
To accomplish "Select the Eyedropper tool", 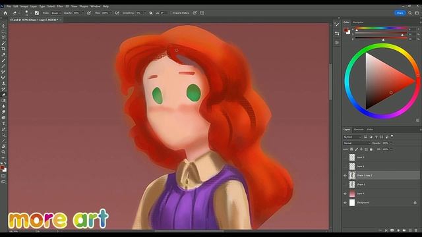I will coord(3,55).
